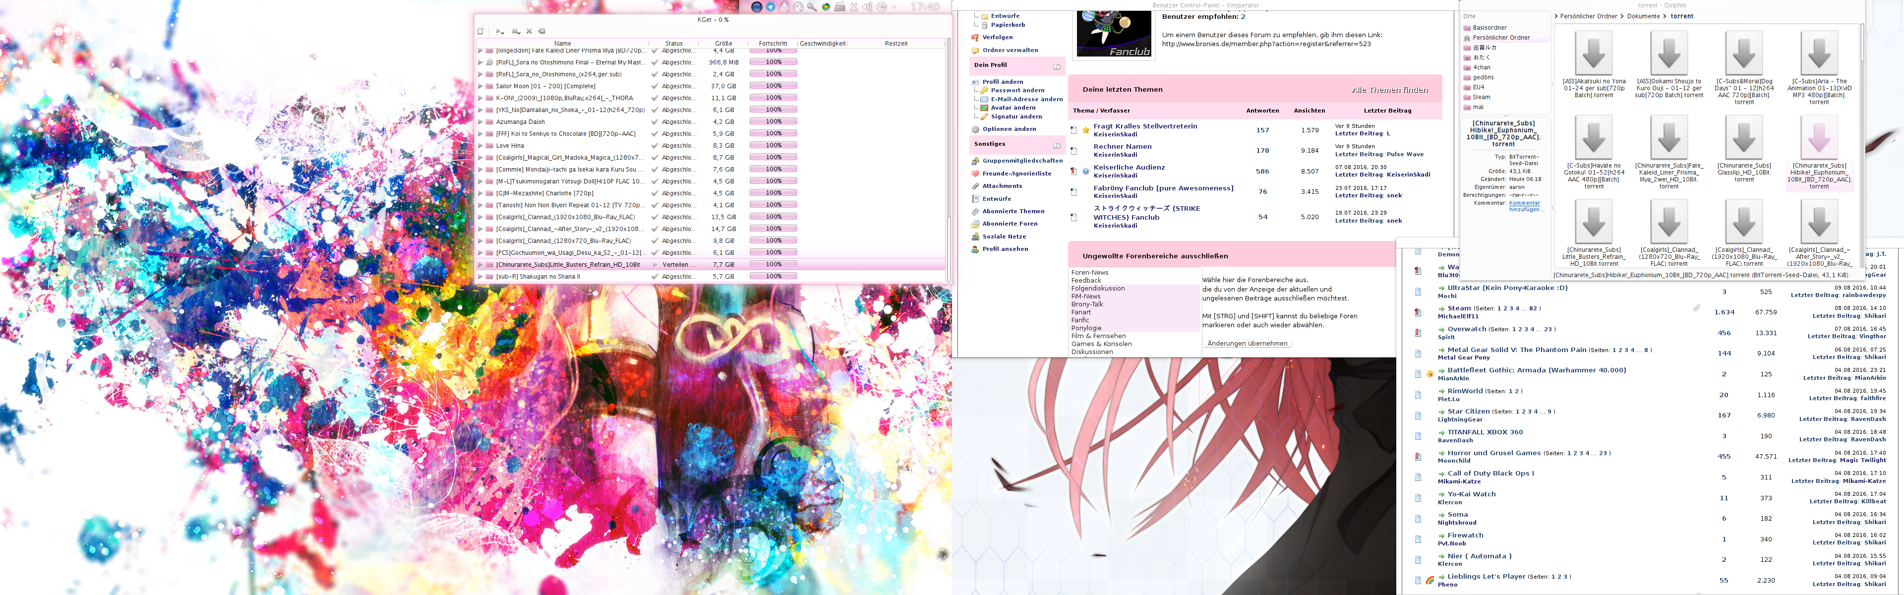
Task: Click the Papierkorb trash icon in forum sidebar
Action: click(985, 25)
